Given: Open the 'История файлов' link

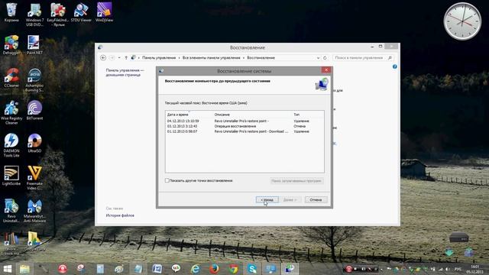Looking at the screenshot, I should pyautogui.click(x=120, y=215).
